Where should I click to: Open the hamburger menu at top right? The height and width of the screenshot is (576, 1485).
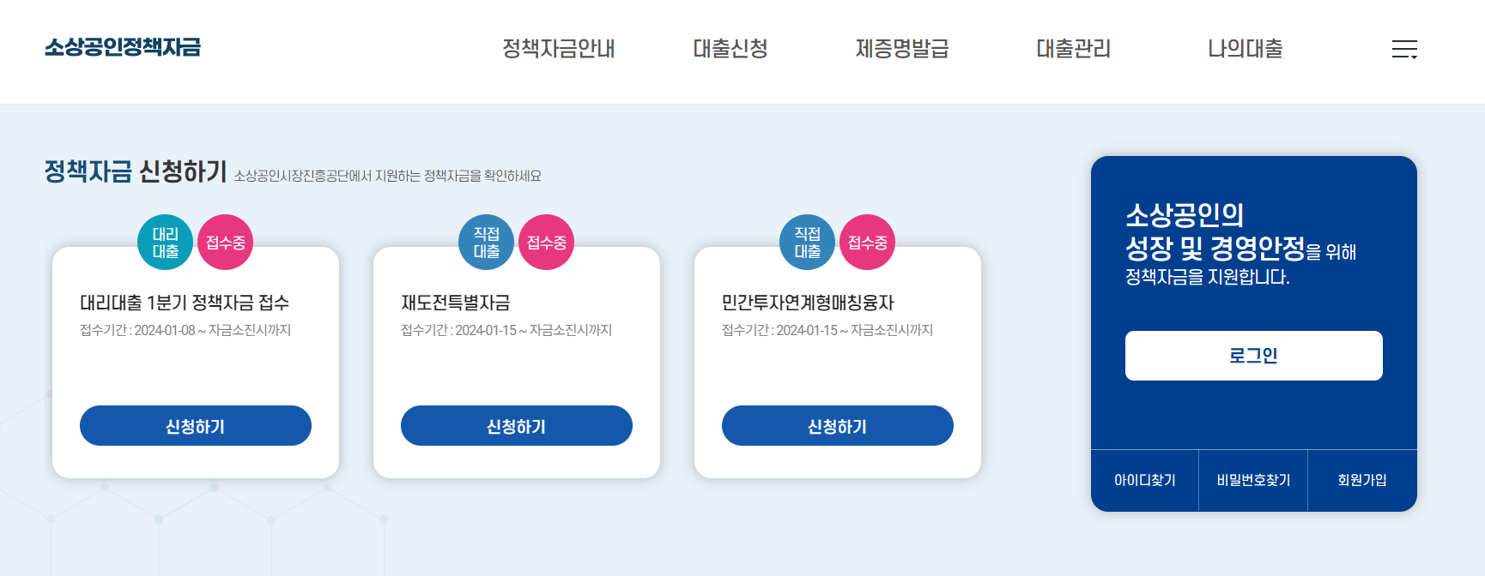coord(1405,49)
